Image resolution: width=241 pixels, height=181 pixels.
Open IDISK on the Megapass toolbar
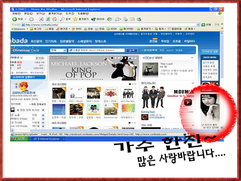point(112,29)
